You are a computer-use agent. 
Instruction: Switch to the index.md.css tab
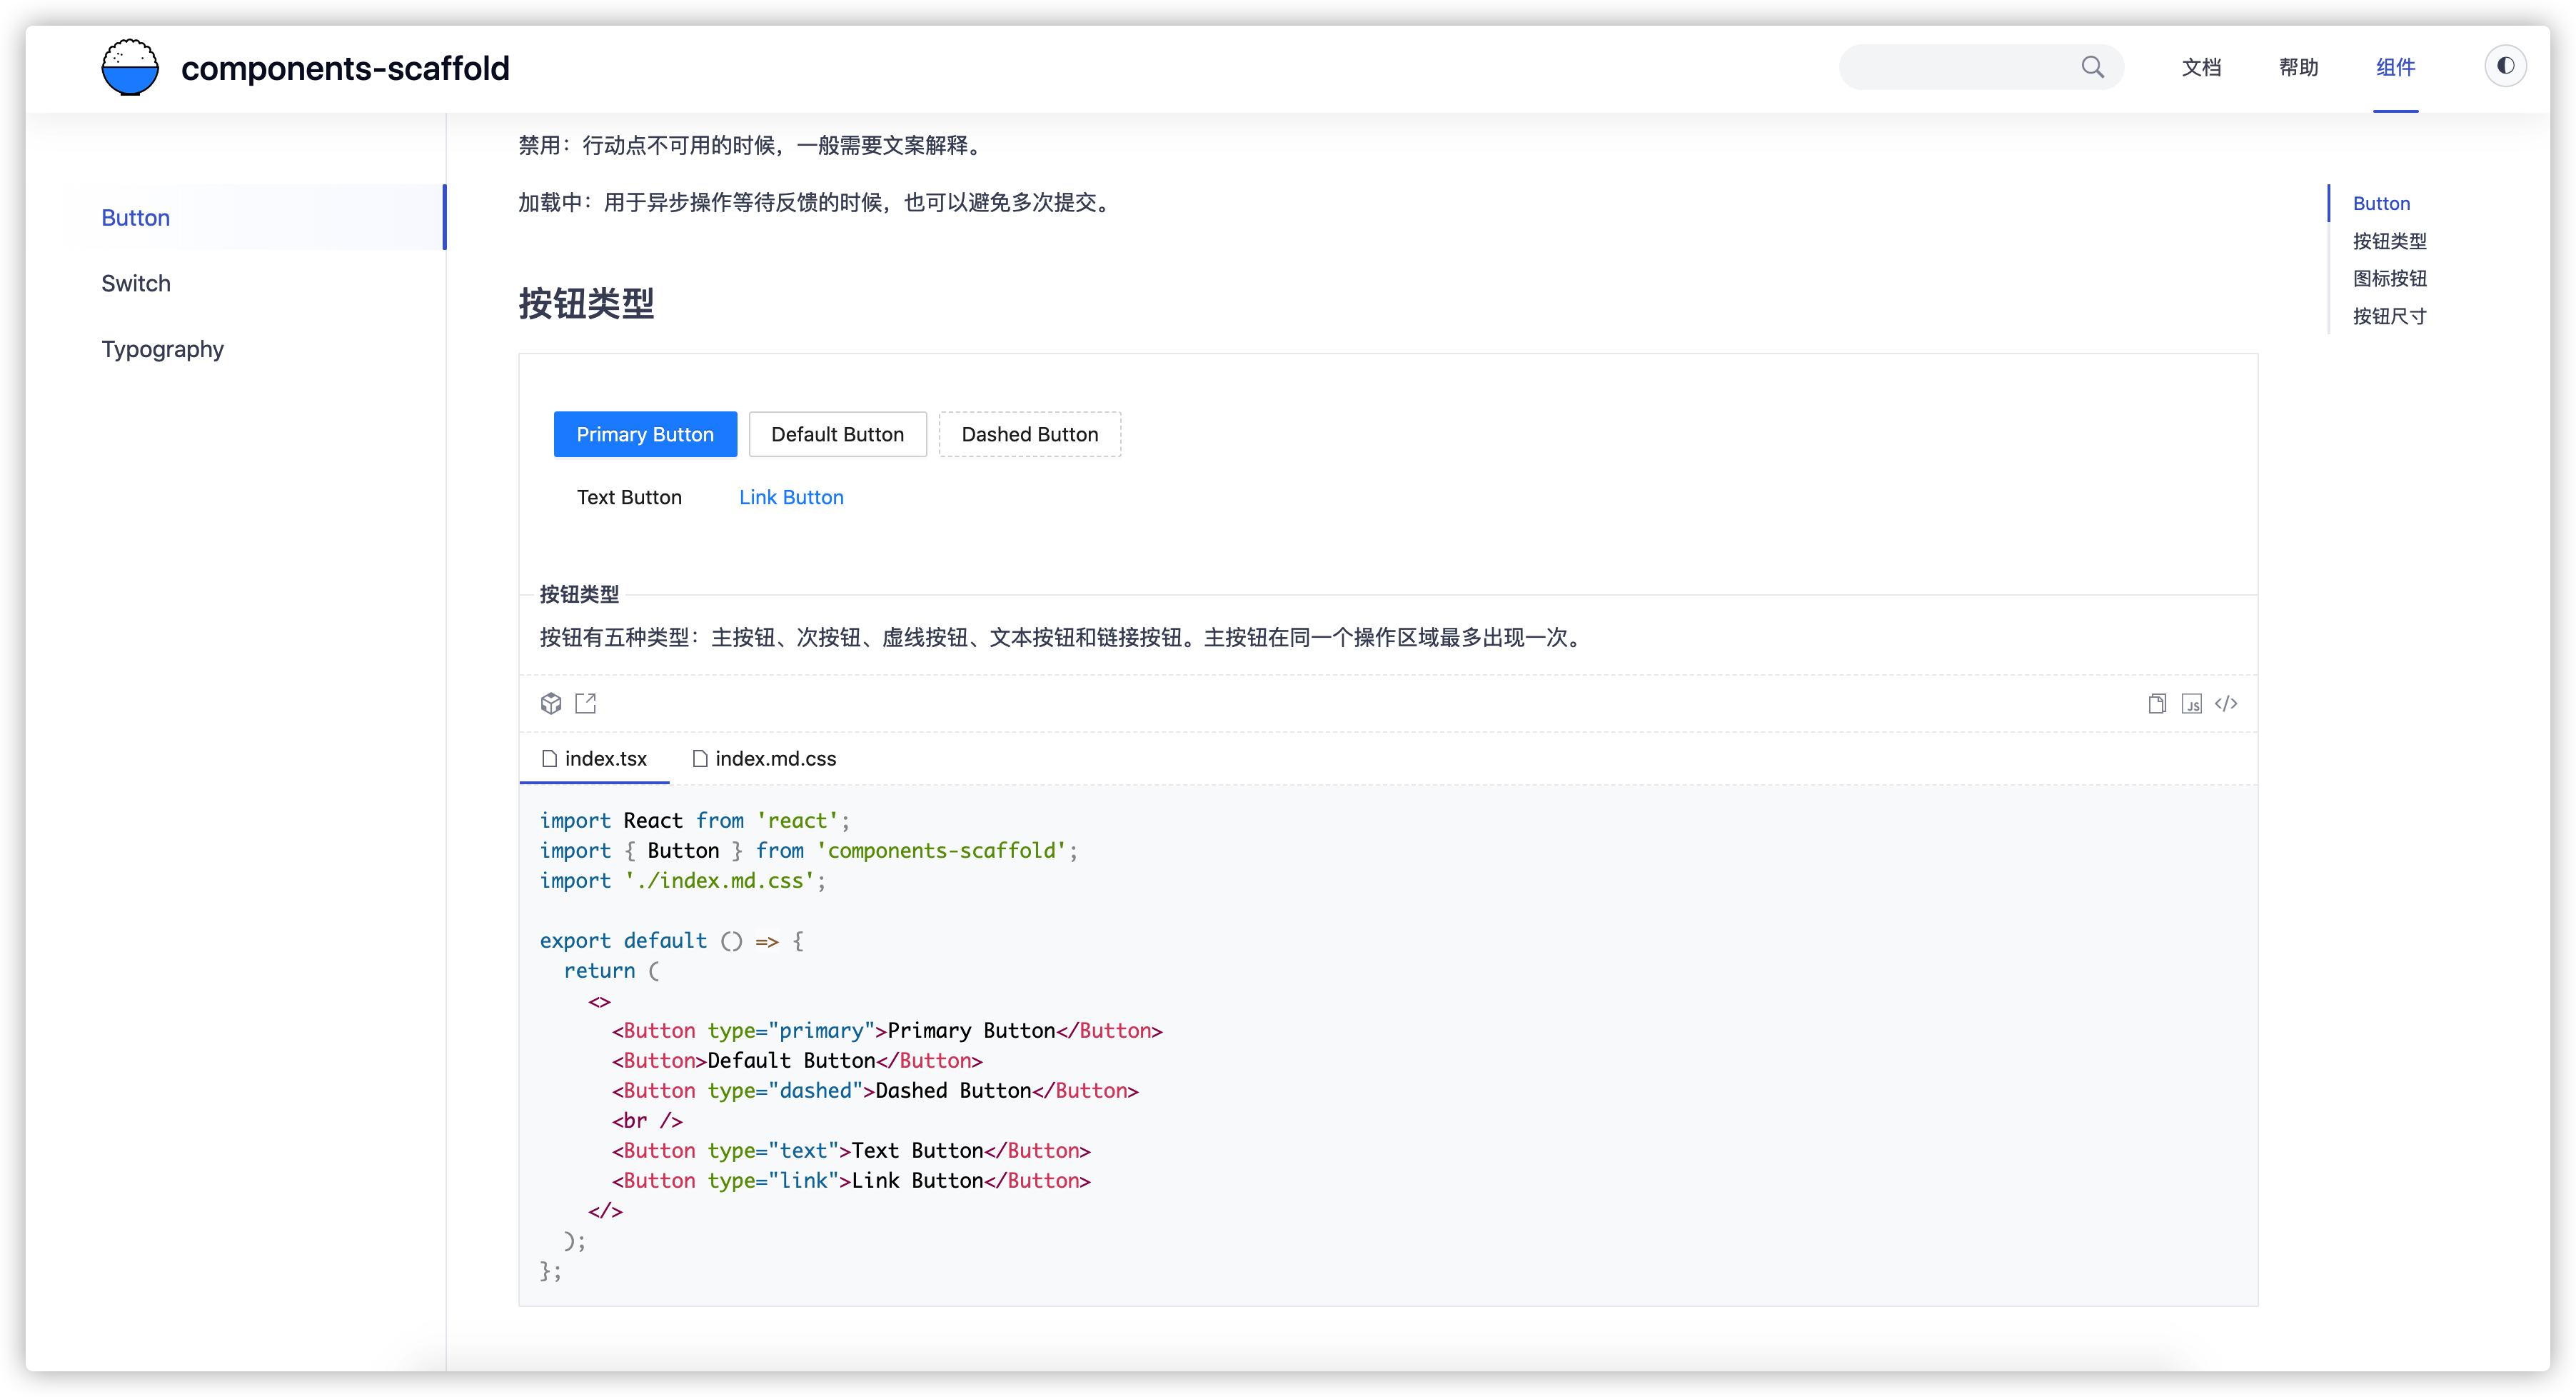(764, 758)
